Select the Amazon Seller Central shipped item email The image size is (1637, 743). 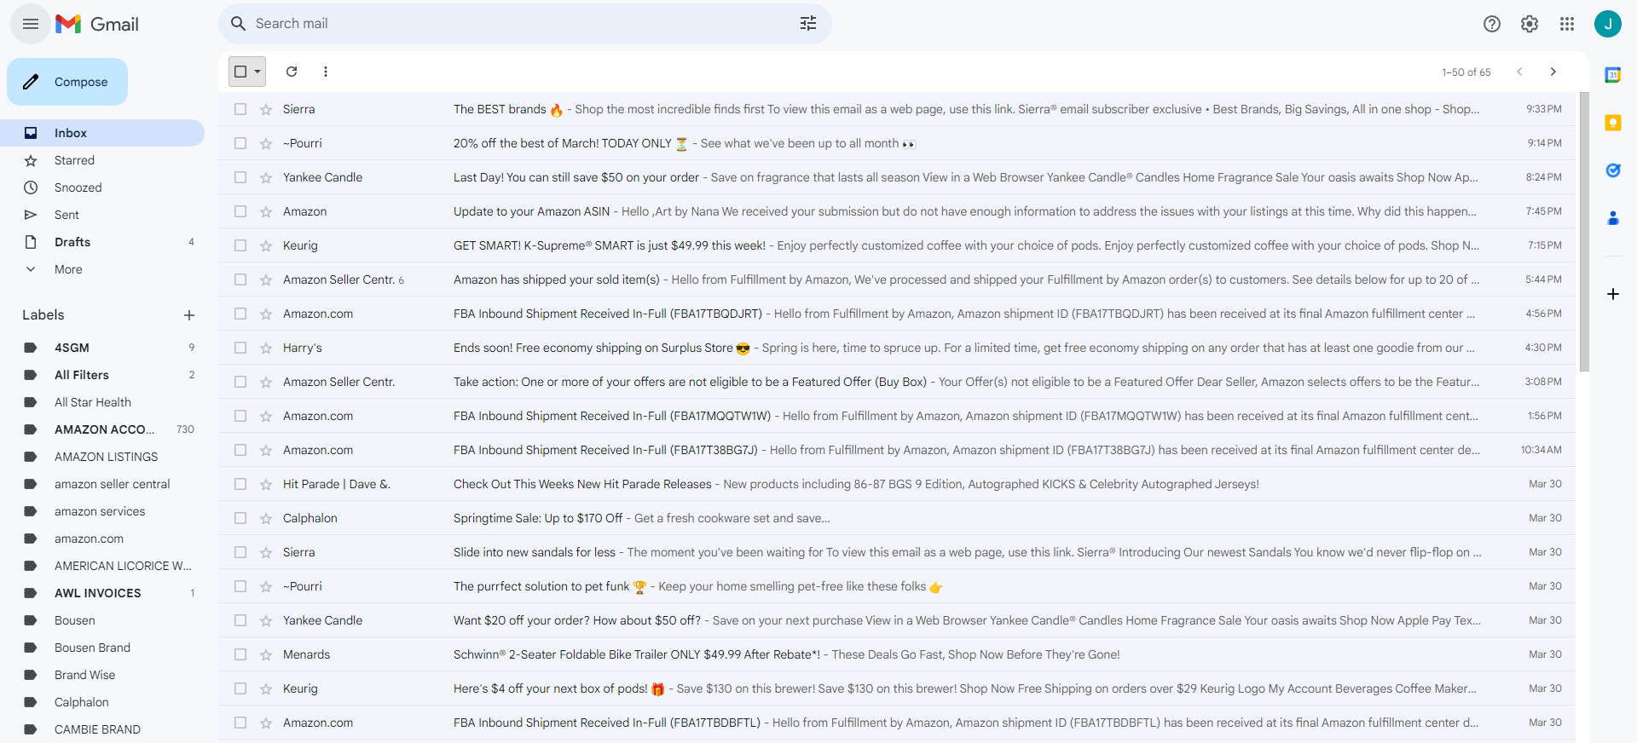click(x=240, y=279)
